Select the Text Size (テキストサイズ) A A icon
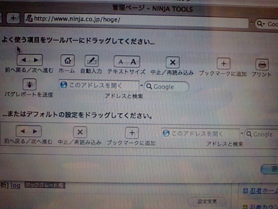 click(x=127, y=62)
